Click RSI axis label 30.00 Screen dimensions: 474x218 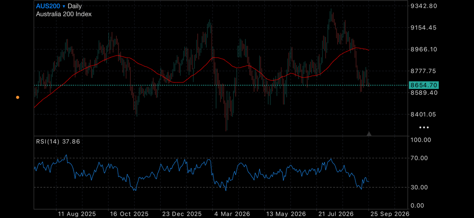click(419, 187)
